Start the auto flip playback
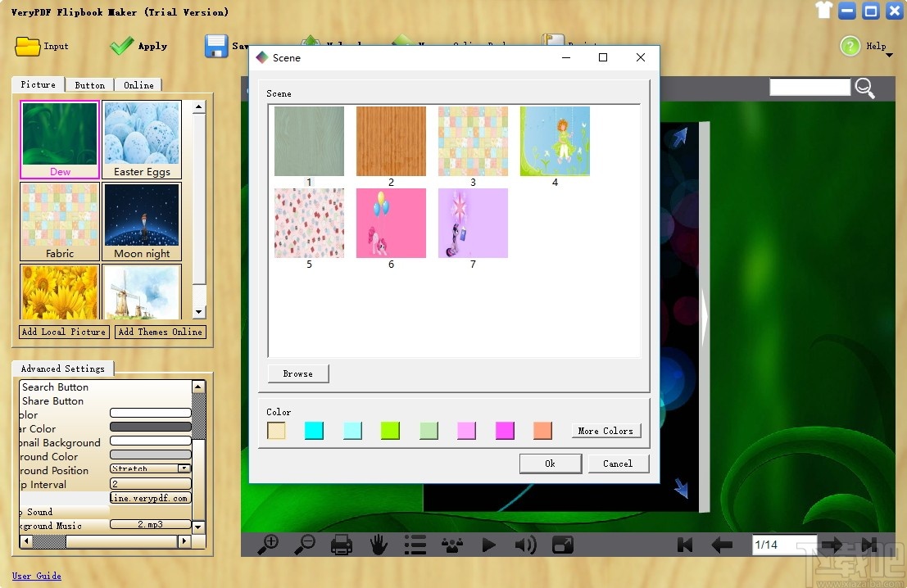907x588 pixels. tap(488, 544)
